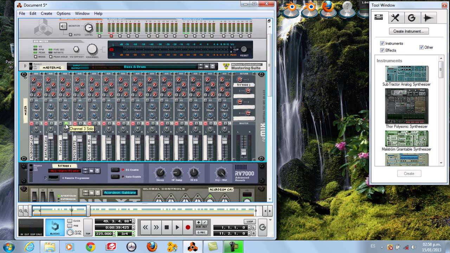Image resolution: width=450 pixels, height=253 pixels.
Task: Click the sequencer zoom out magnifier
Action: point(21,211)
